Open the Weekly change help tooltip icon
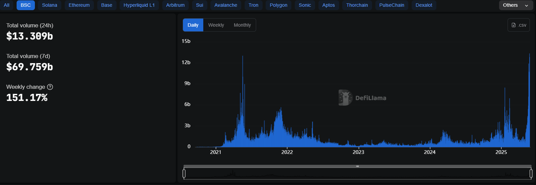The width and height of the screenshot is (536, 185). click(50, 87)
